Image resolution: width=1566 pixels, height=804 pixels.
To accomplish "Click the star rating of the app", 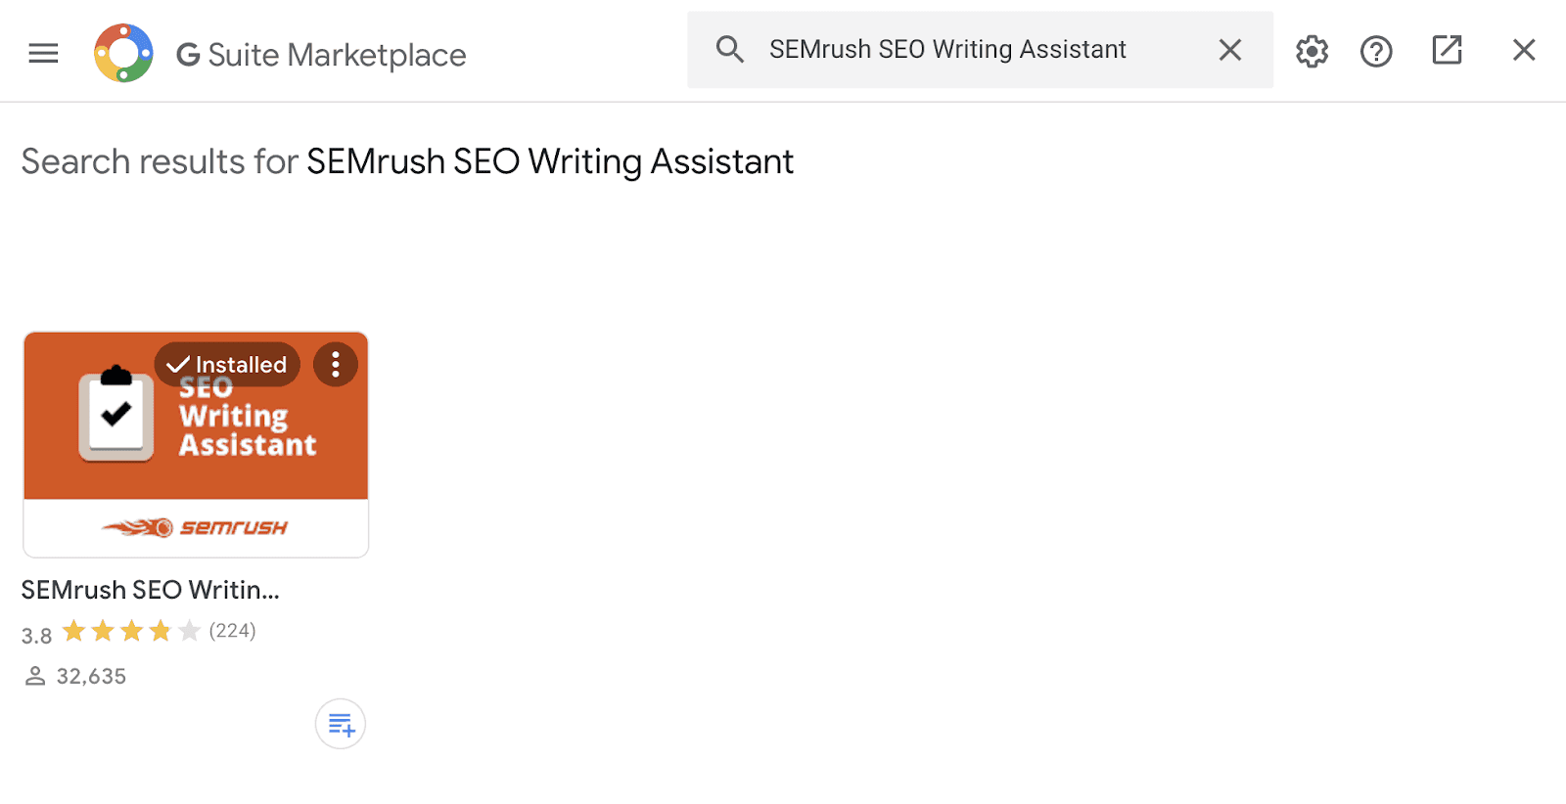I will click(131, 632).
